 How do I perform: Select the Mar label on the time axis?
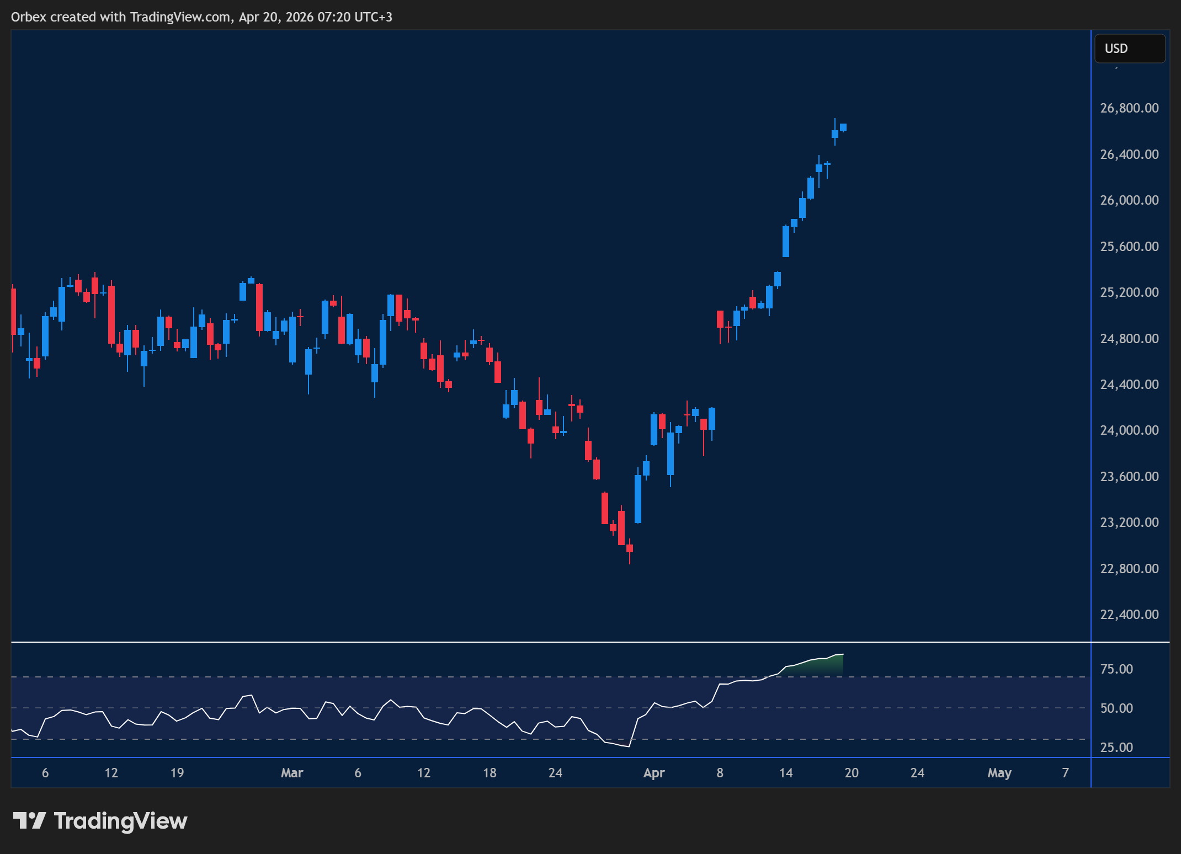point(292,772)
